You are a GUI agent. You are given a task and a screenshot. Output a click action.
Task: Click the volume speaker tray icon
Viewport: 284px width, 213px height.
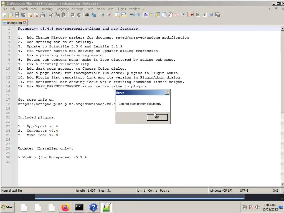click(x=257, y=207)
